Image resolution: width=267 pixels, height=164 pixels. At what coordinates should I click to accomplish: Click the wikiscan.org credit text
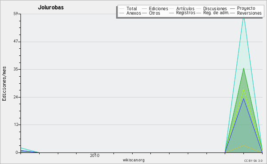click(x=133, y=160)
